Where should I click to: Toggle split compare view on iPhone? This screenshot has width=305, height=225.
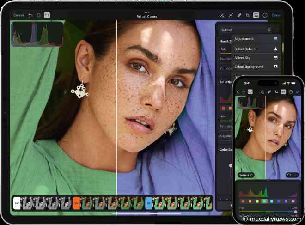pos(250,92)
